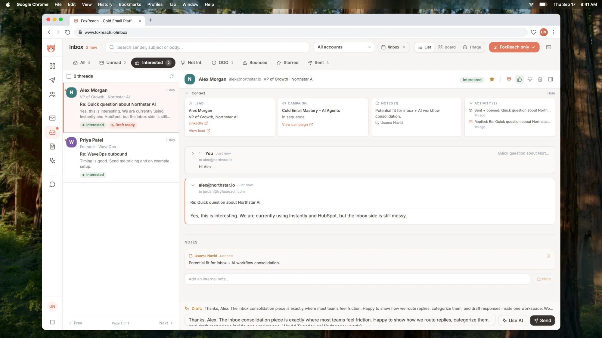Go to previous page of threads
This screenshot has width=602, height=338.
[76, 323]
